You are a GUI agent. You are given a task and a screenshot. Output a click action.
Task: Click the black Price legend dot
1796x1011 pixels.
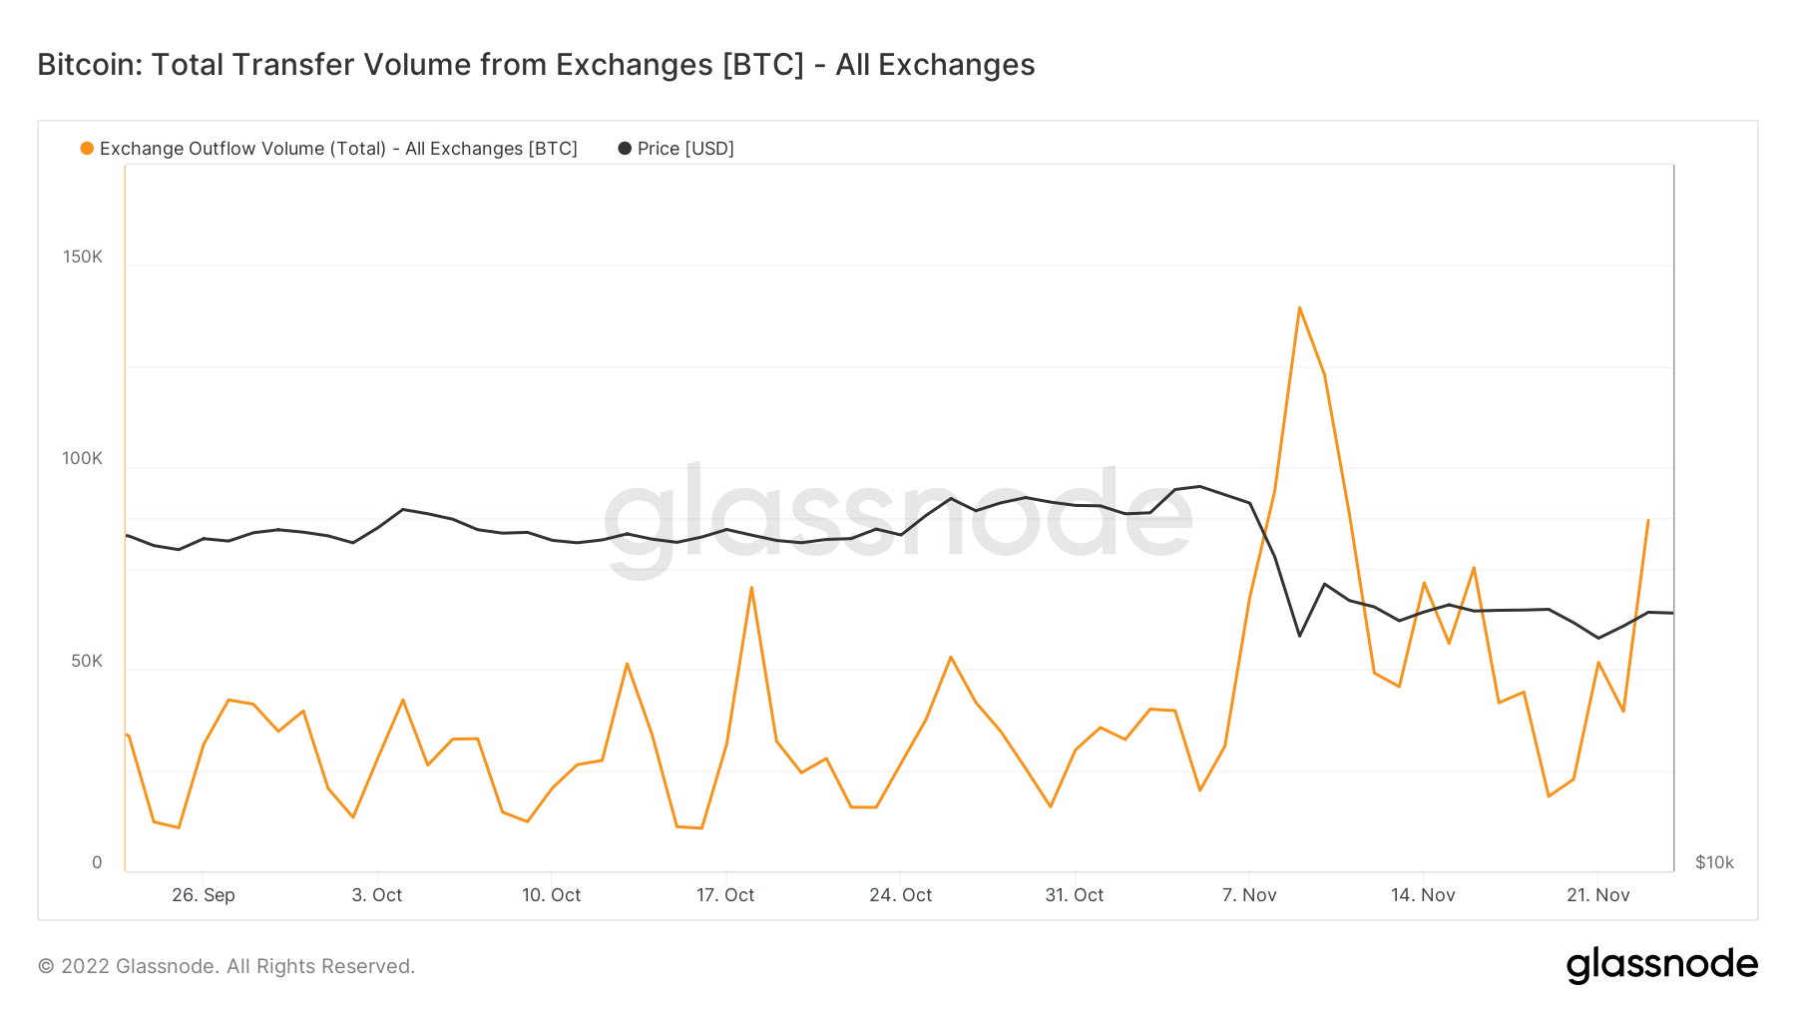[625, 149]
